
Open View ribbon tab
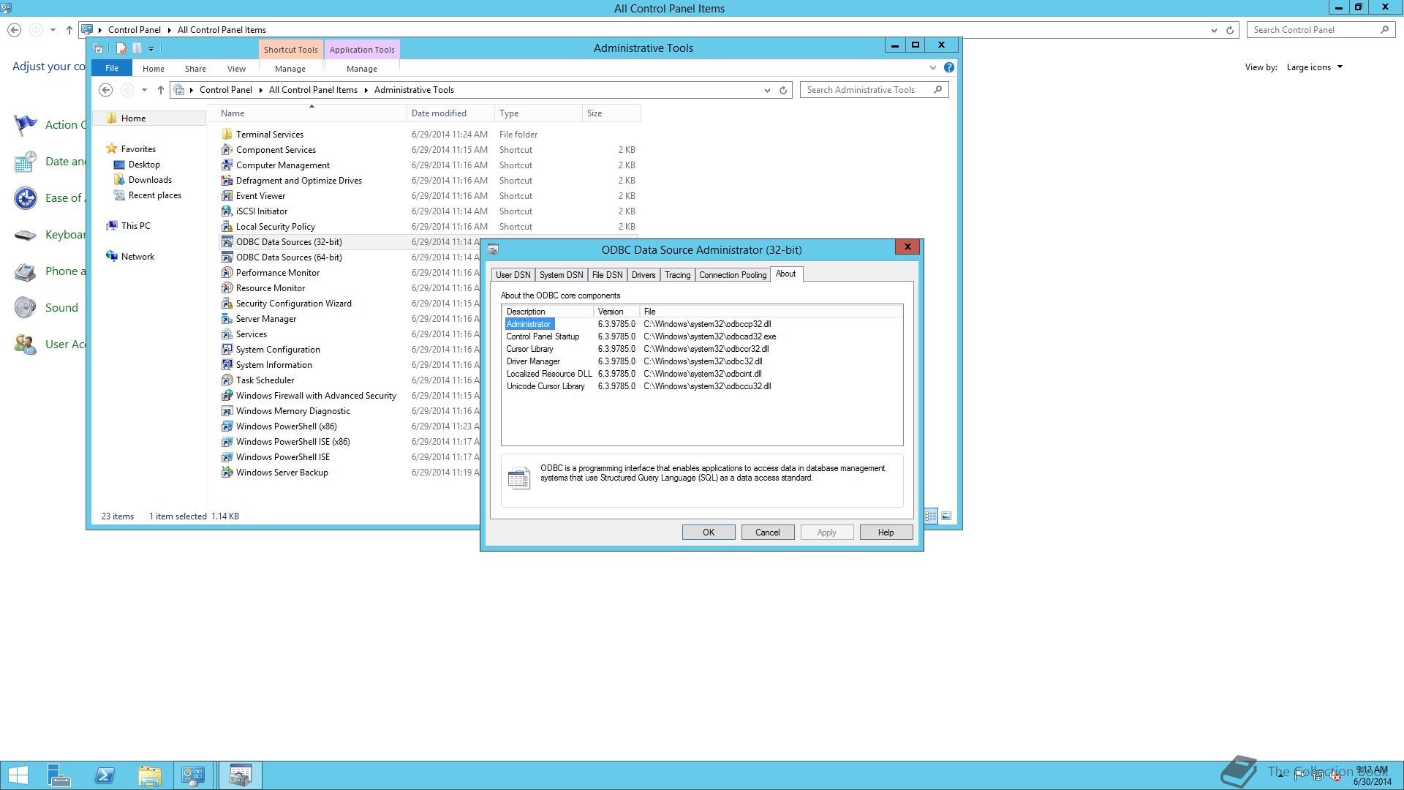pos(236,68)
